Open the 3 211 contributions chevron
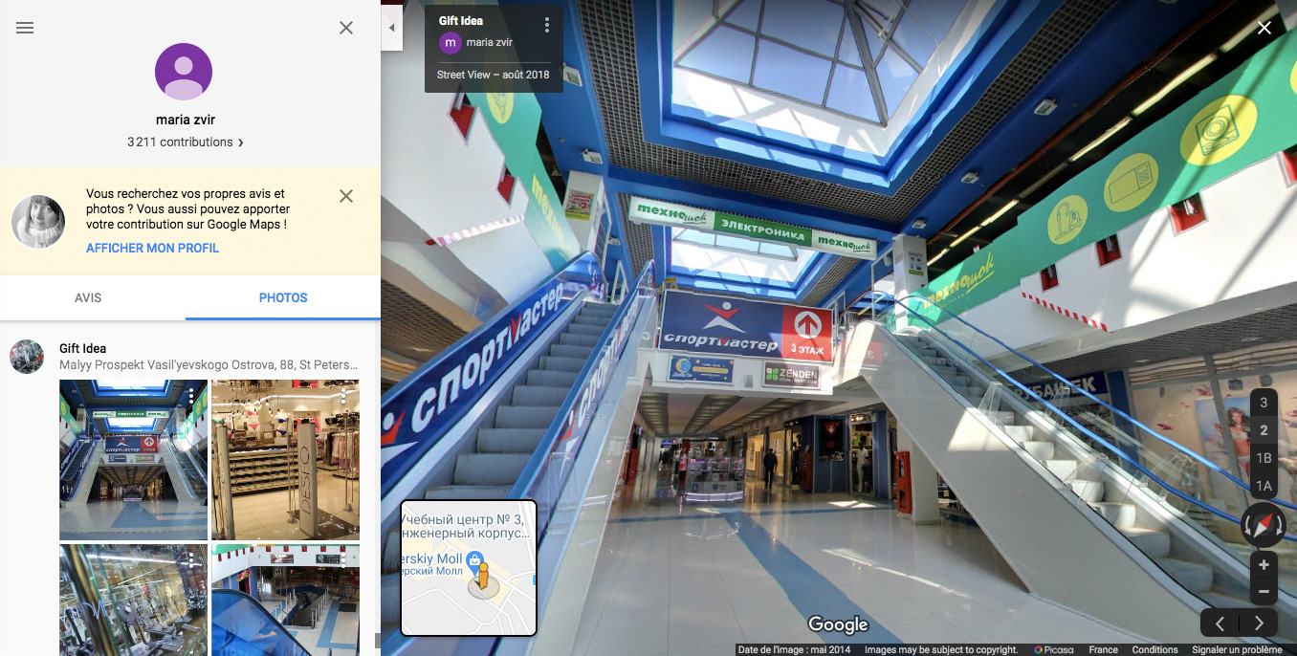The width and height of the screenshot is (1297, 656). click(x=240, y=142)
